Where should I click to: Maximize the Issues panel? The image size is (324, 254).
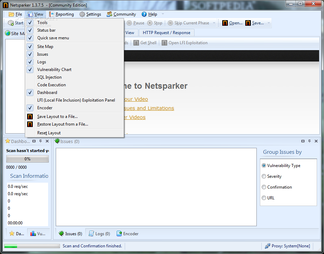coord(303,141)
